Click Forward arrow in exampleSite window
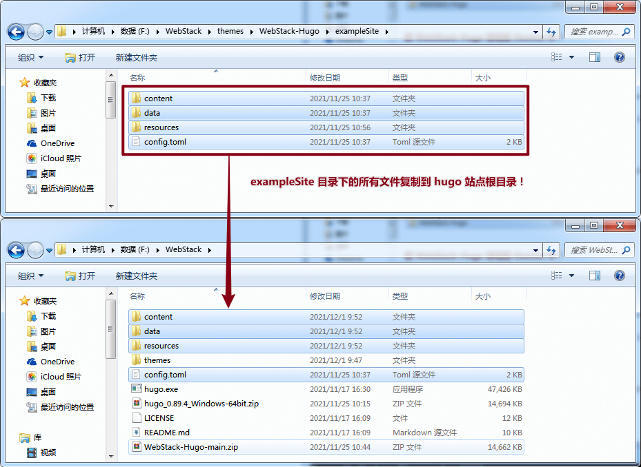Screen dimensions: 641x467 click(x=35, y=32)
